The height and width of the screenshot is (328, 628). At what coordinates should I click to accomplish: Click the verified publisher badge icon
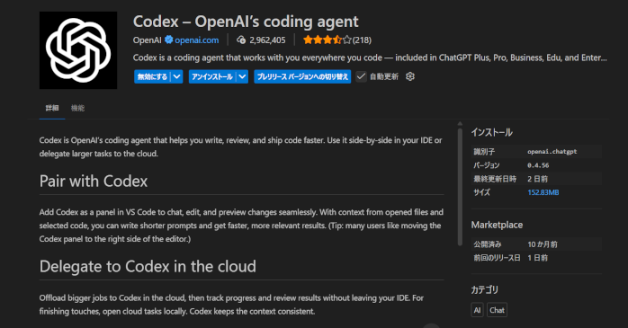168,40
